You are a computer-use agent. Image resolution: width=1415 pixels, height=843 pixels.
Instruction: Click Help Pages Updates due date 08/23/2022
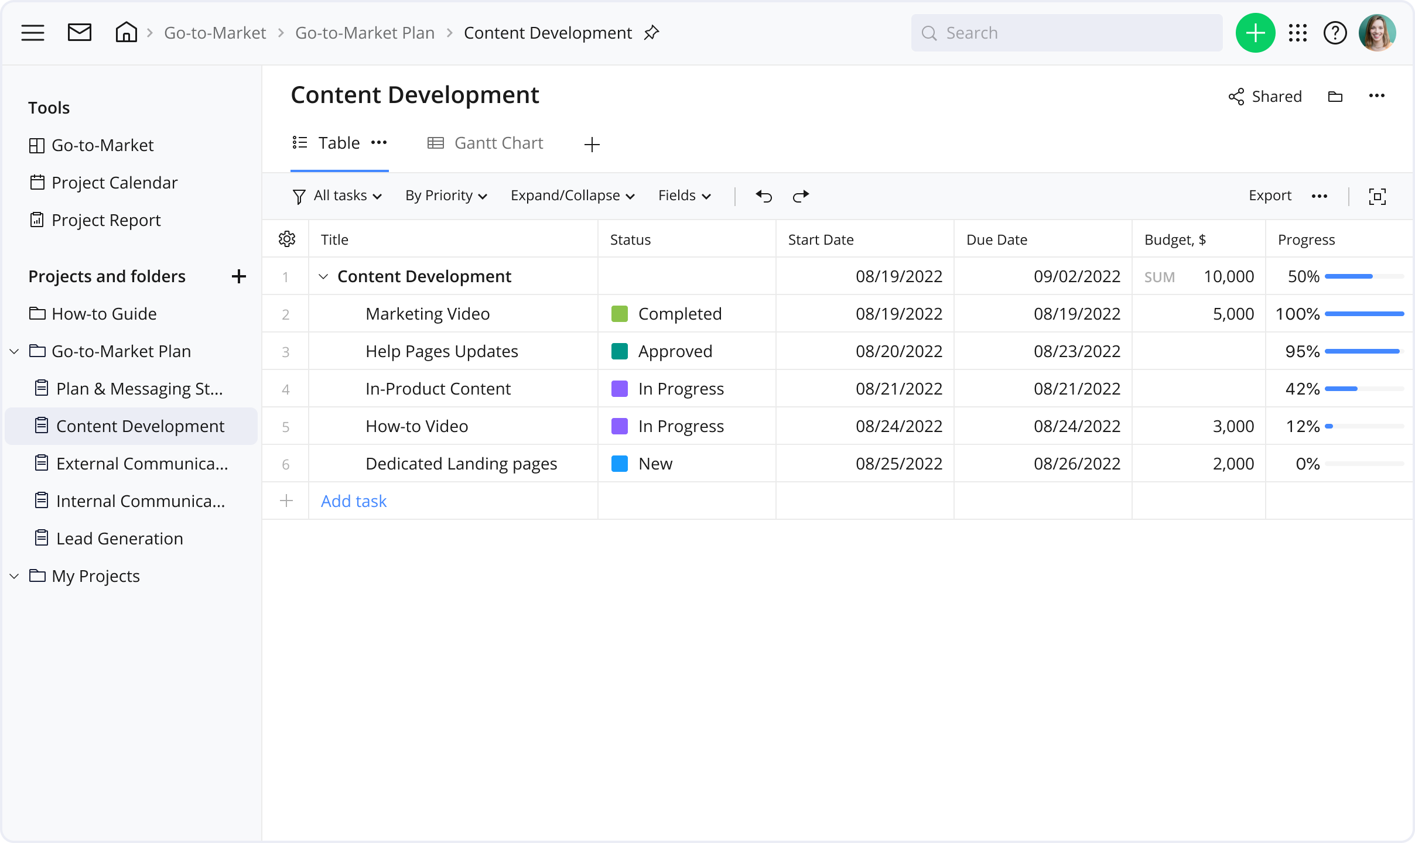1076,351
